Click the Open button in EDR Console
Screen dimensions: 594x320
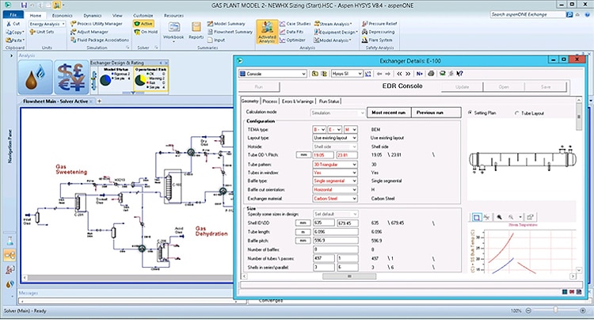[x=504, y=86]
